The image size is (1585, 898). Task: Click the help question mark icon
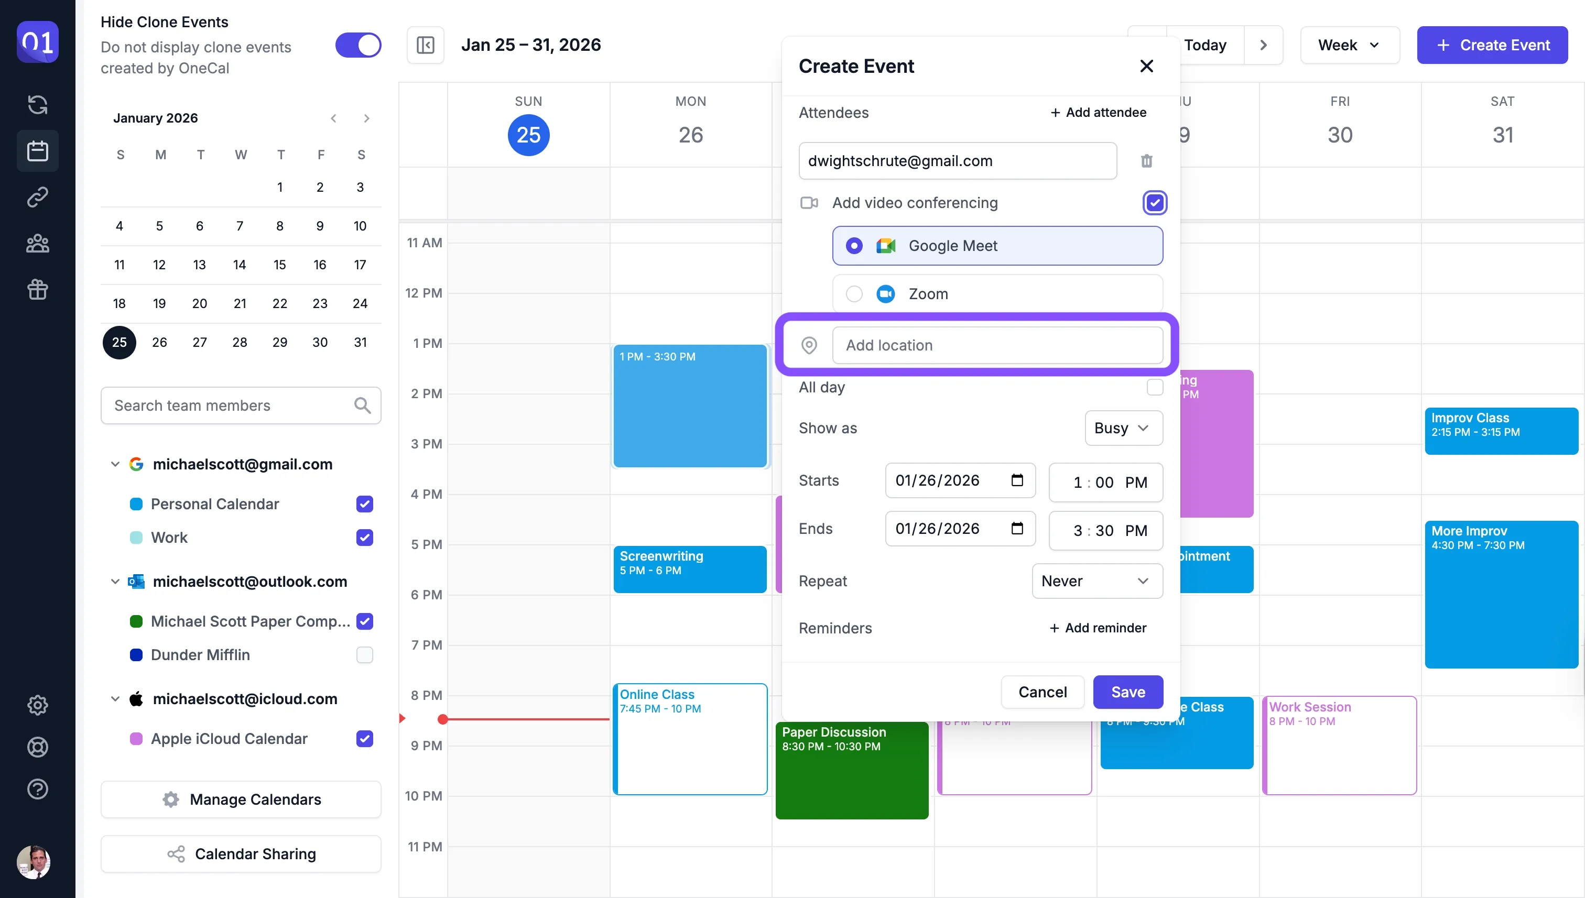[38, 789]
